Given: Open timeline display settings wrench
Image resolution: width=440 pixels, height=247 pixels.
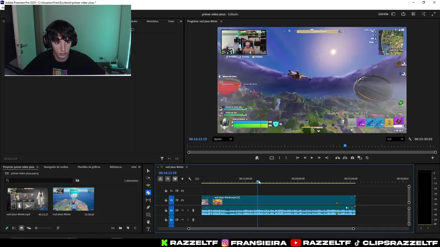Looking at the screenshot, I should point(189,179).
